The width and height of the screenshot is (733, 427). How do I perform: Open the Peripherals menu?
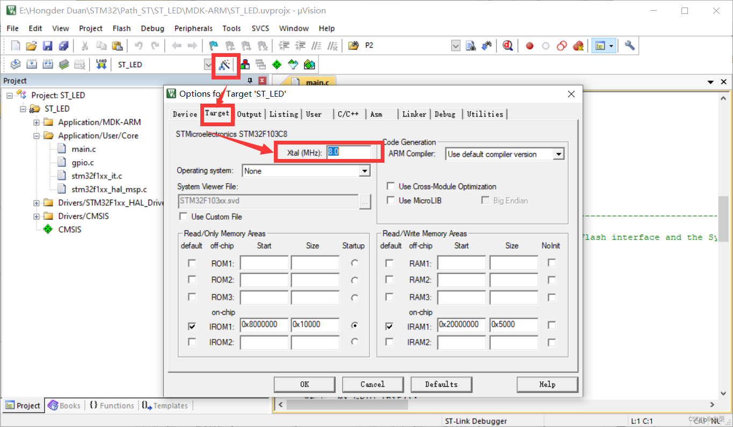tap(193, 28)
